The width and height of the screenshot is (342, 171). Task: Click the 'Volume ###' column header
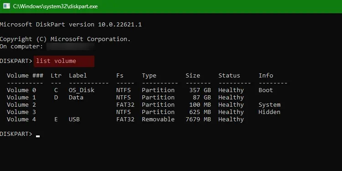click(x=25, y=75)
